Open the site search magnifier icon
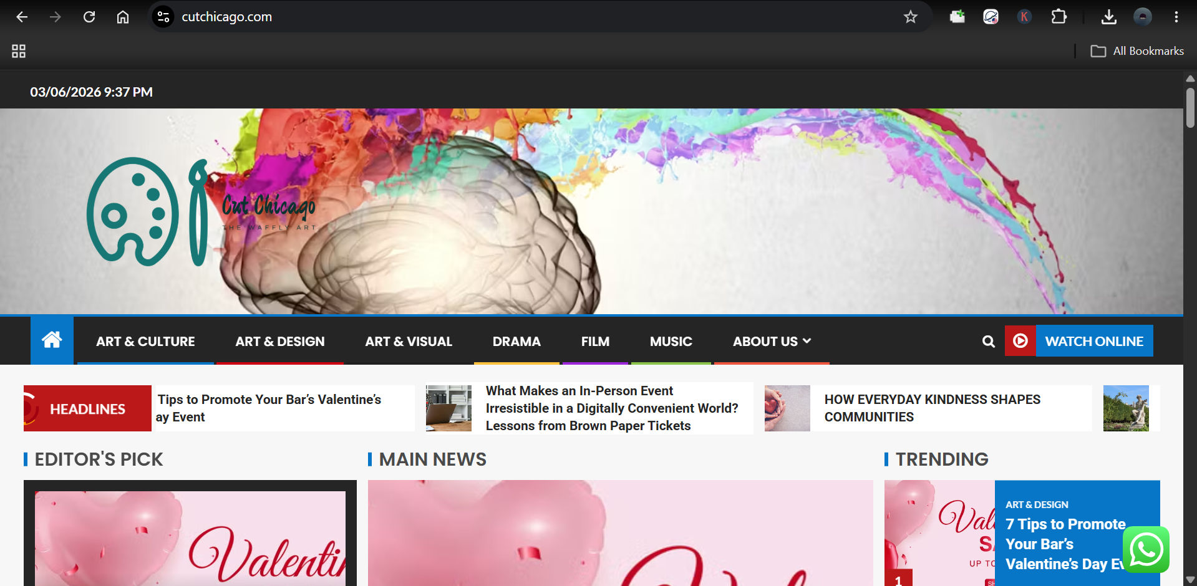 tap(988, 341)
